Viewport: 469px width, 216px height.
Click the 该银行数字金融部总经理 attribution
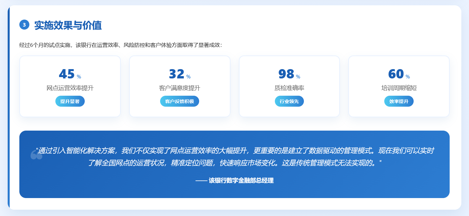coord(234,180)
